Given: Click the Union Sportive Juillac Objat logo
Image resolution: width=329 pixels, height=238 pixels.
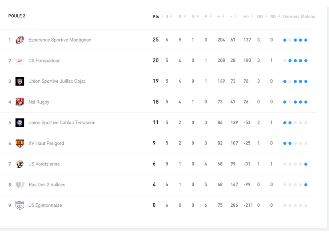Looking at the screenshot, I should pyautogui.click(x=20, y=81).
